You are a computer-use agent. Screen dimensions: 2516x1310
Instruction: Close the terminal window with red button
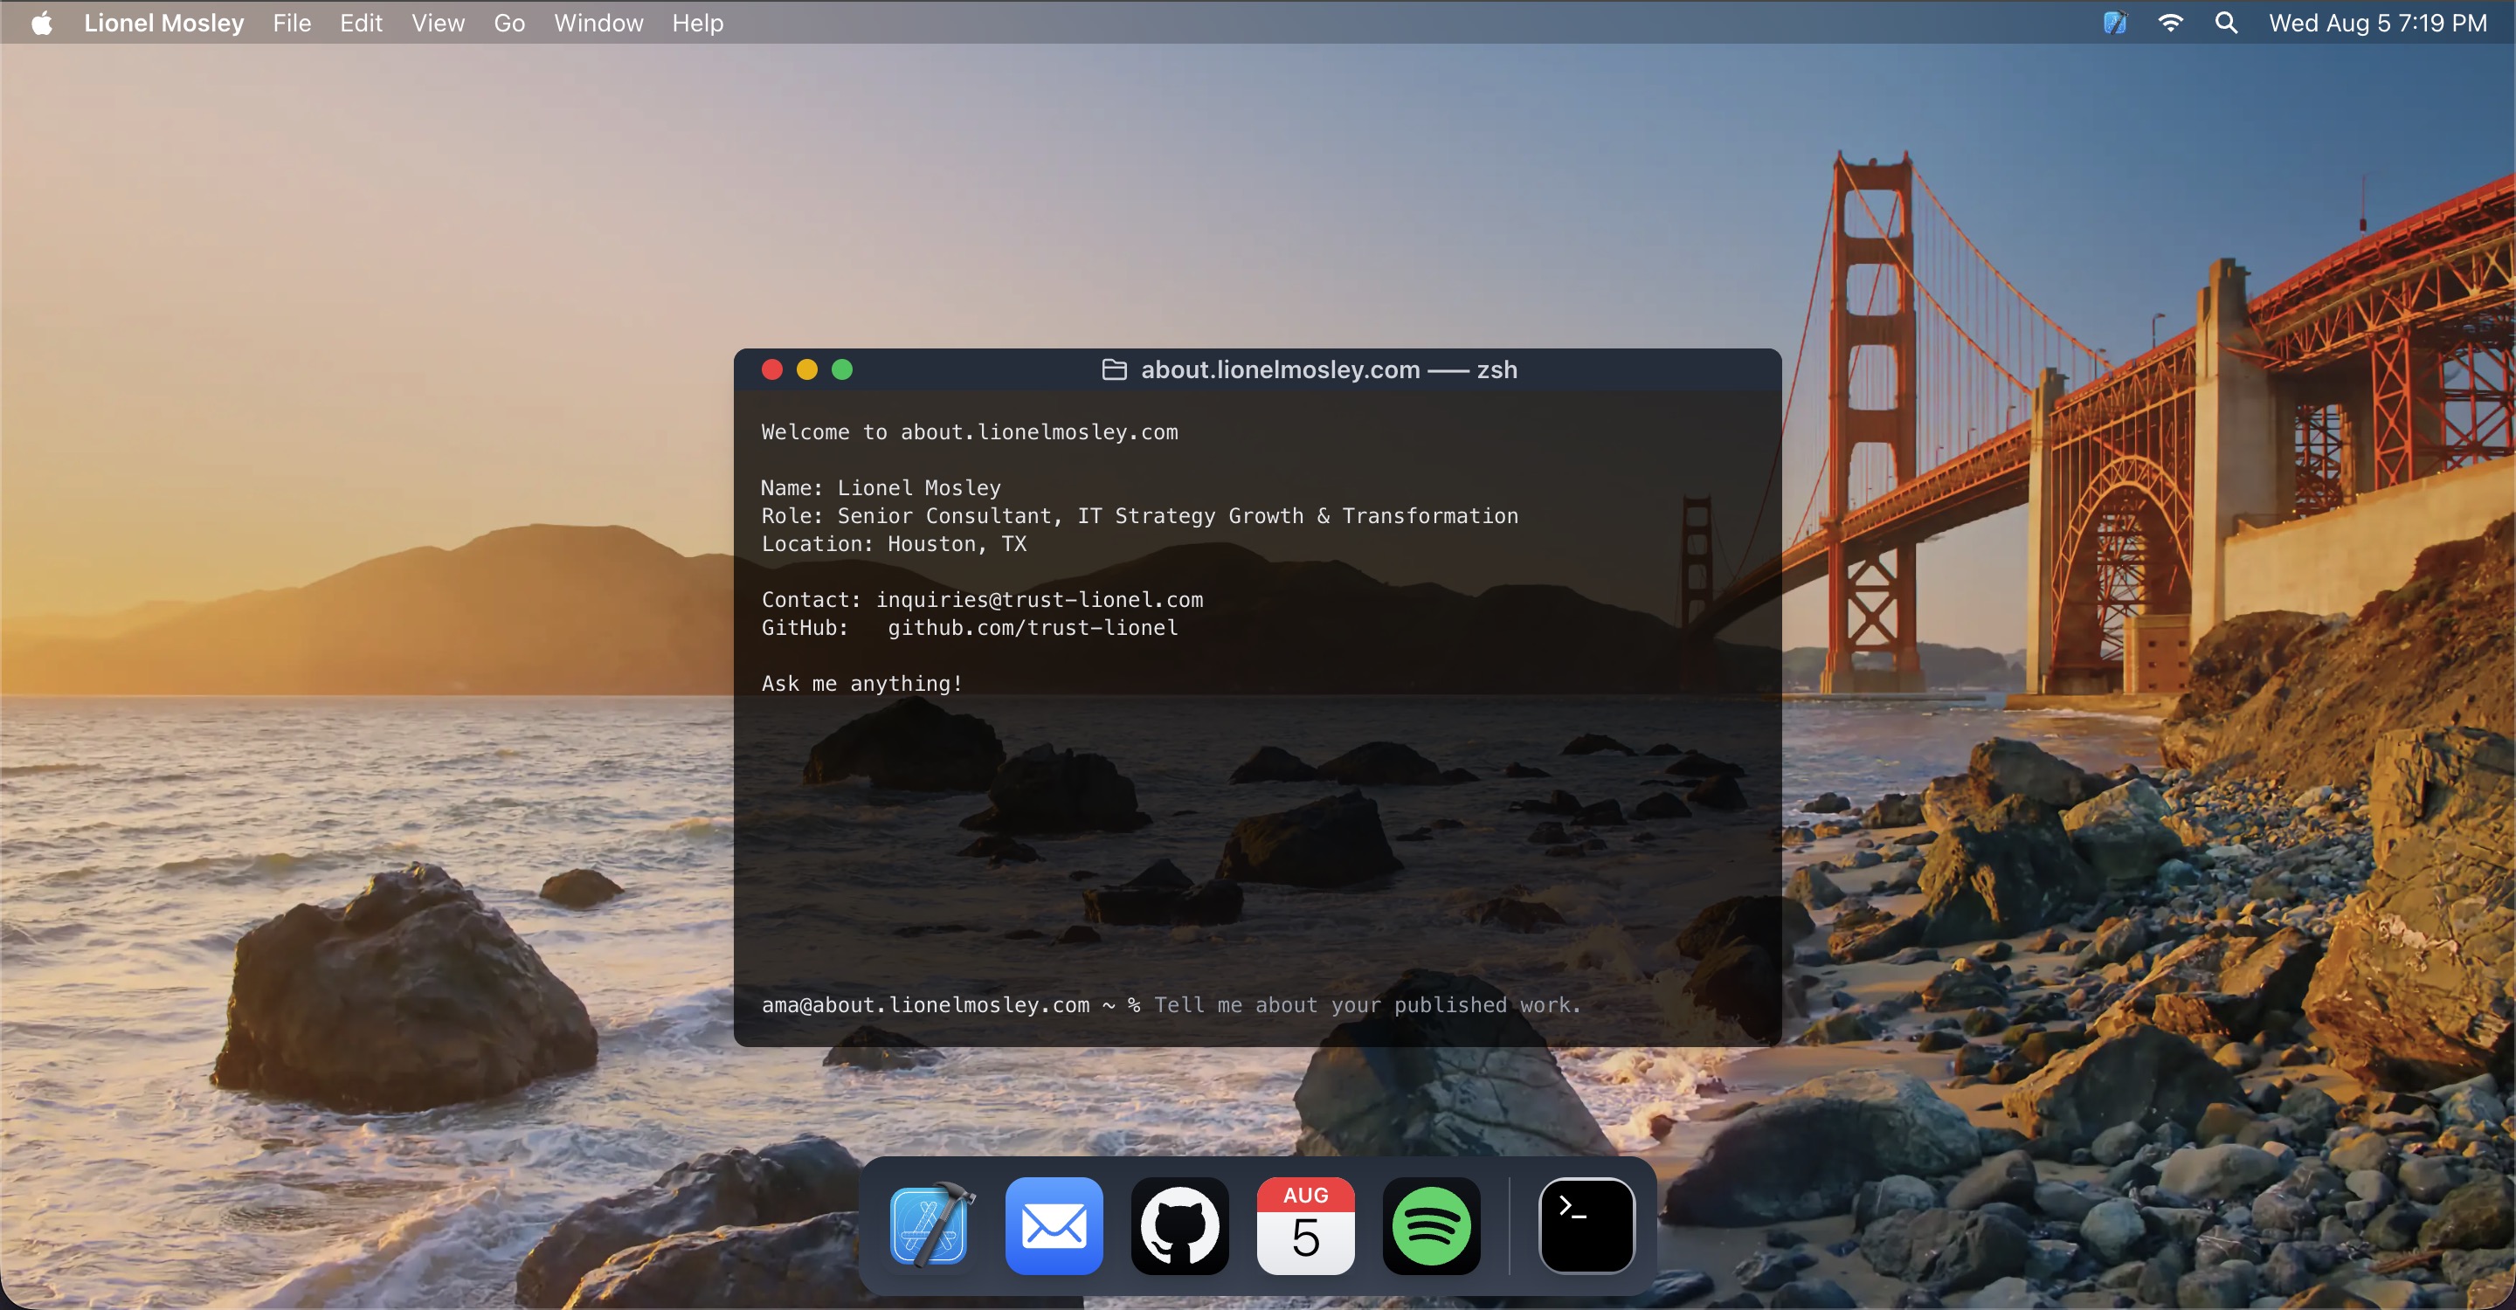point(771,370)
